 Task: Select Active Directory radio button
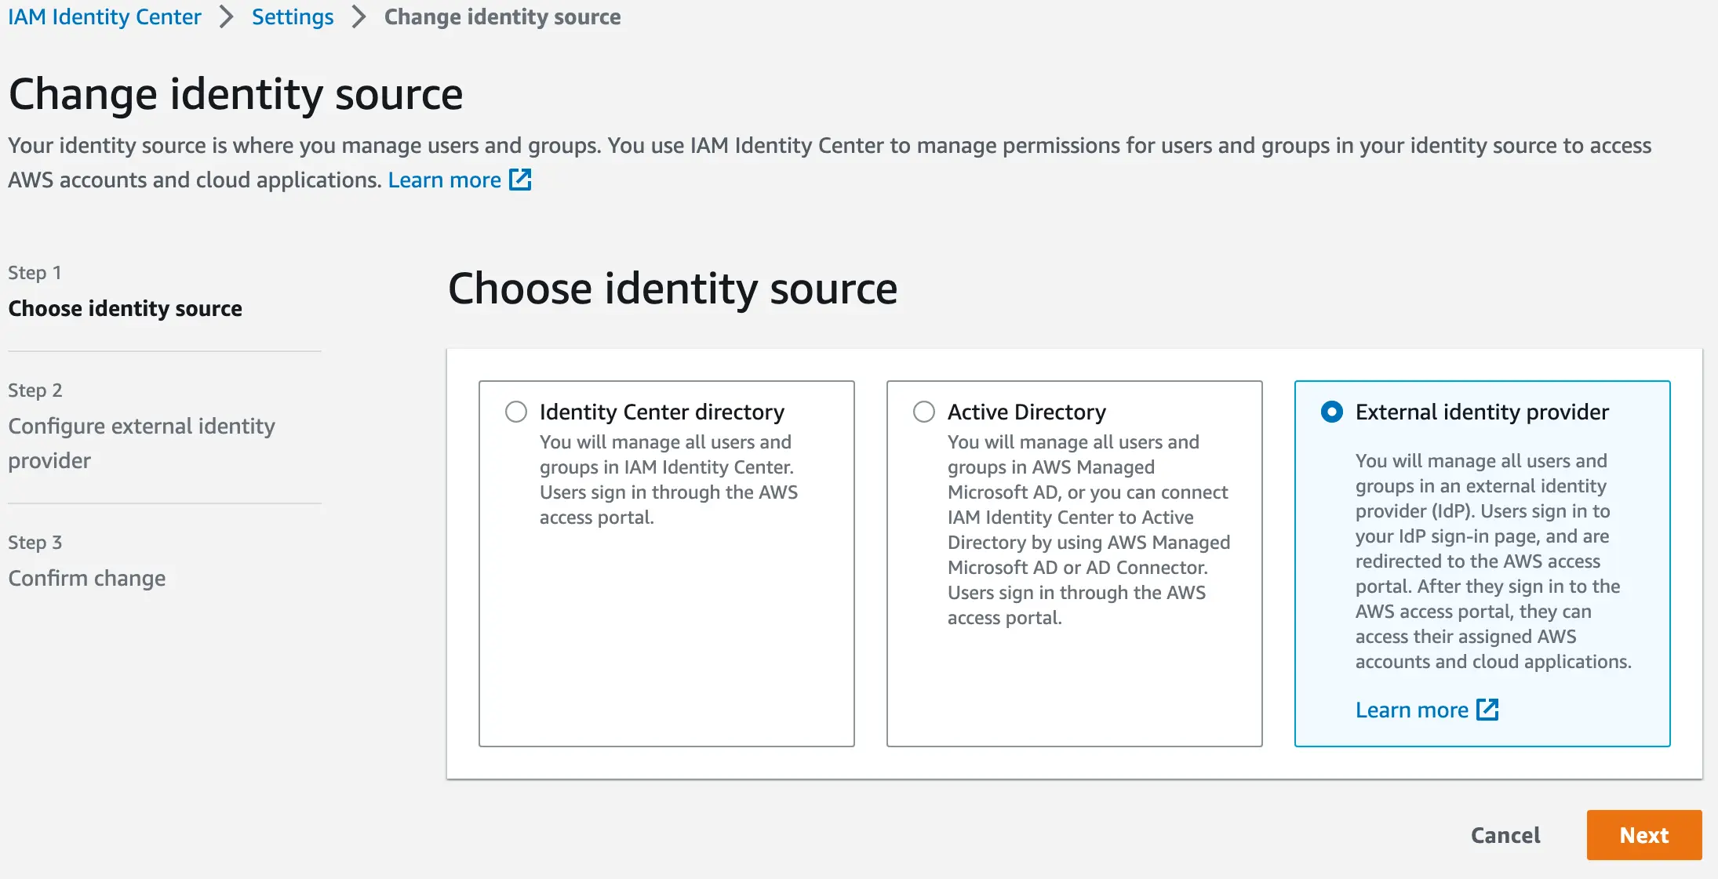point(924,412)
